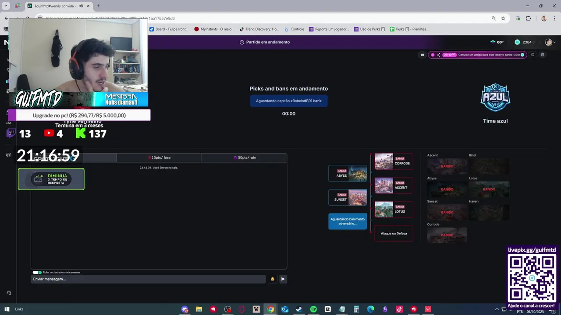Click the Abyss banned card in timeline

[x=348, y=173]
